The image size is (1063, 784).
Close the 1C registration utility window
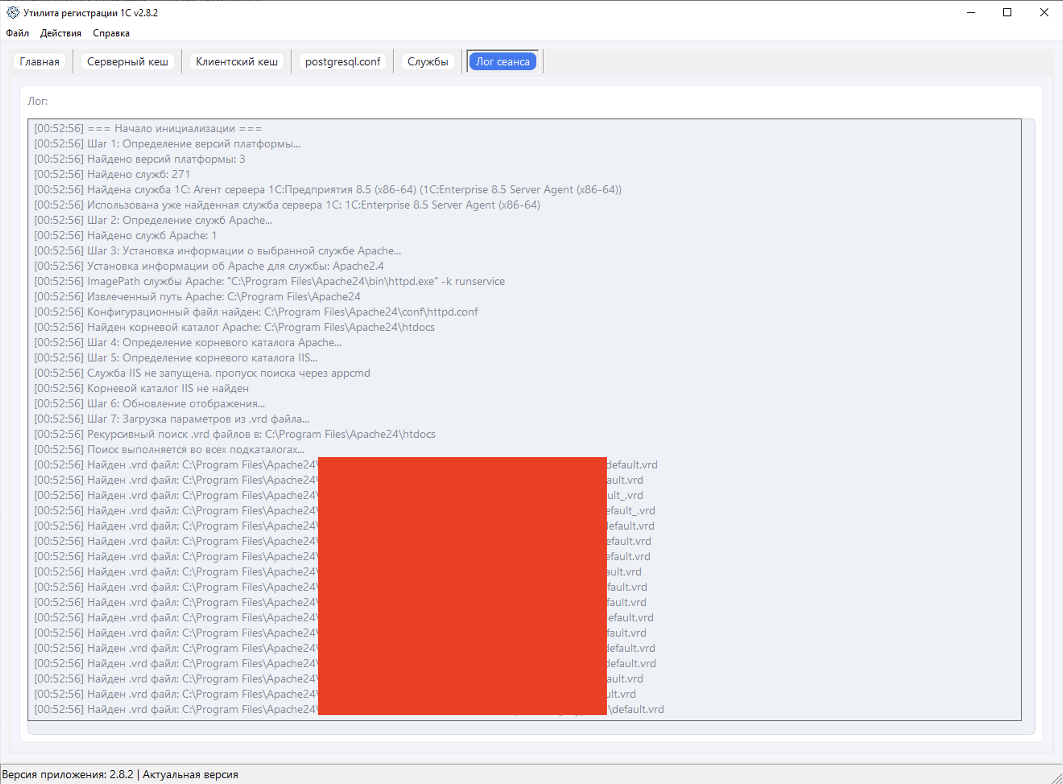pyautogui.click(x=1044, y=13)
